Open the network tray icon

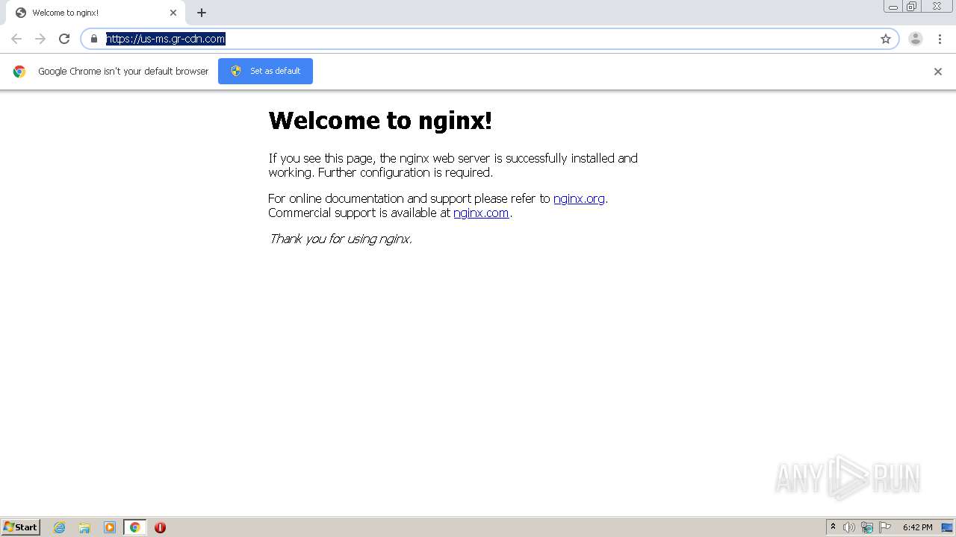point(867,527)
